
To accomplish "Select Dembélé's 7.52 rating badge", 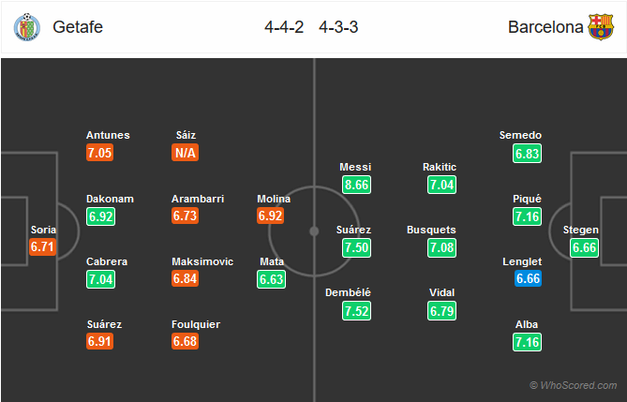I will coord(356,311).
